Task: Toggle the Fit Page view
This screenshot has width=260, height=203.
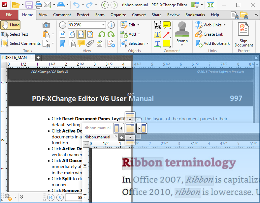Action: click(72, 34)
